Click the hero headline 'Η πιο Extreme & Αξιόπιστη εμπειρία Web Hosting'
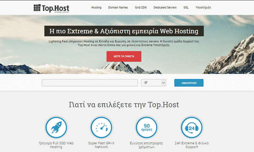Screen dimensions: 254x152 point(124,31)
